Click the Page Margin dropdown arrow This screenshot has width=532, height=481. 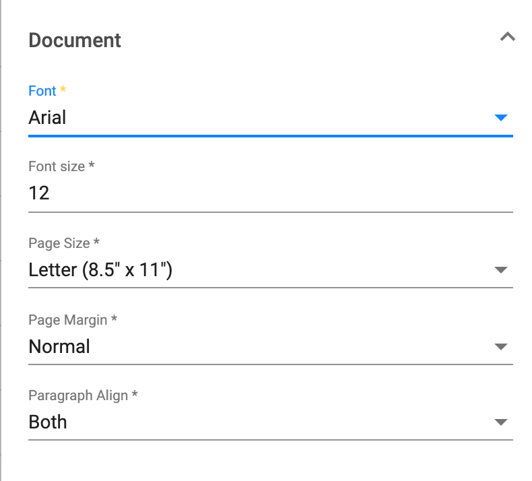(x=501, y=346)
